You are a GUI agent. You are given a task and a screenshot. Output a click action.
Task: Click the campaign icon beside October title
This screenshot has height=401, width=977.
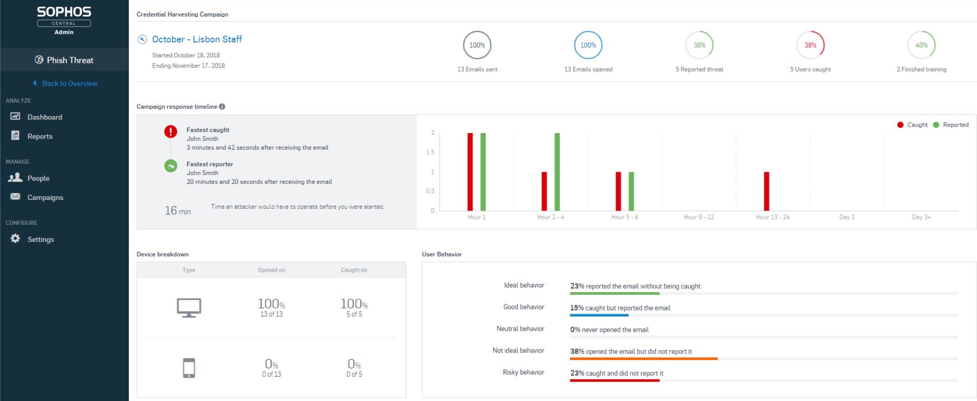tap(142, 39)
